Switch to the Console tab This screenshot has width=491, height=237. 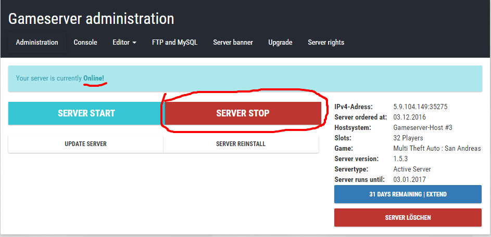point(85,43)
